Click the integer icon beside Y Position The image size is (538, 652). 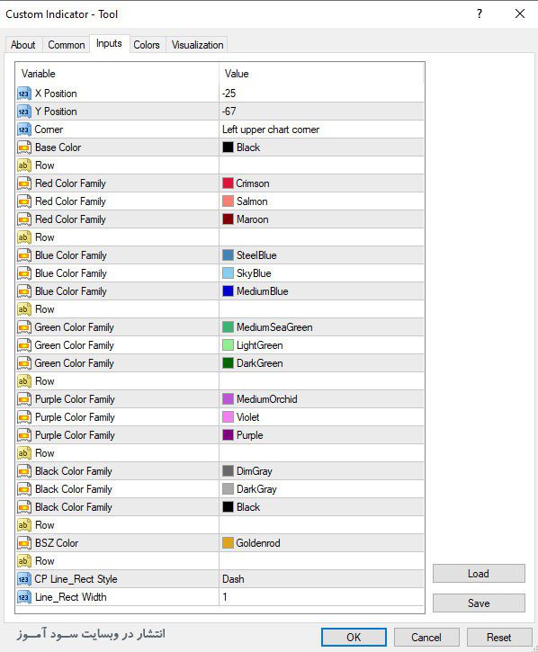(24, 112)
